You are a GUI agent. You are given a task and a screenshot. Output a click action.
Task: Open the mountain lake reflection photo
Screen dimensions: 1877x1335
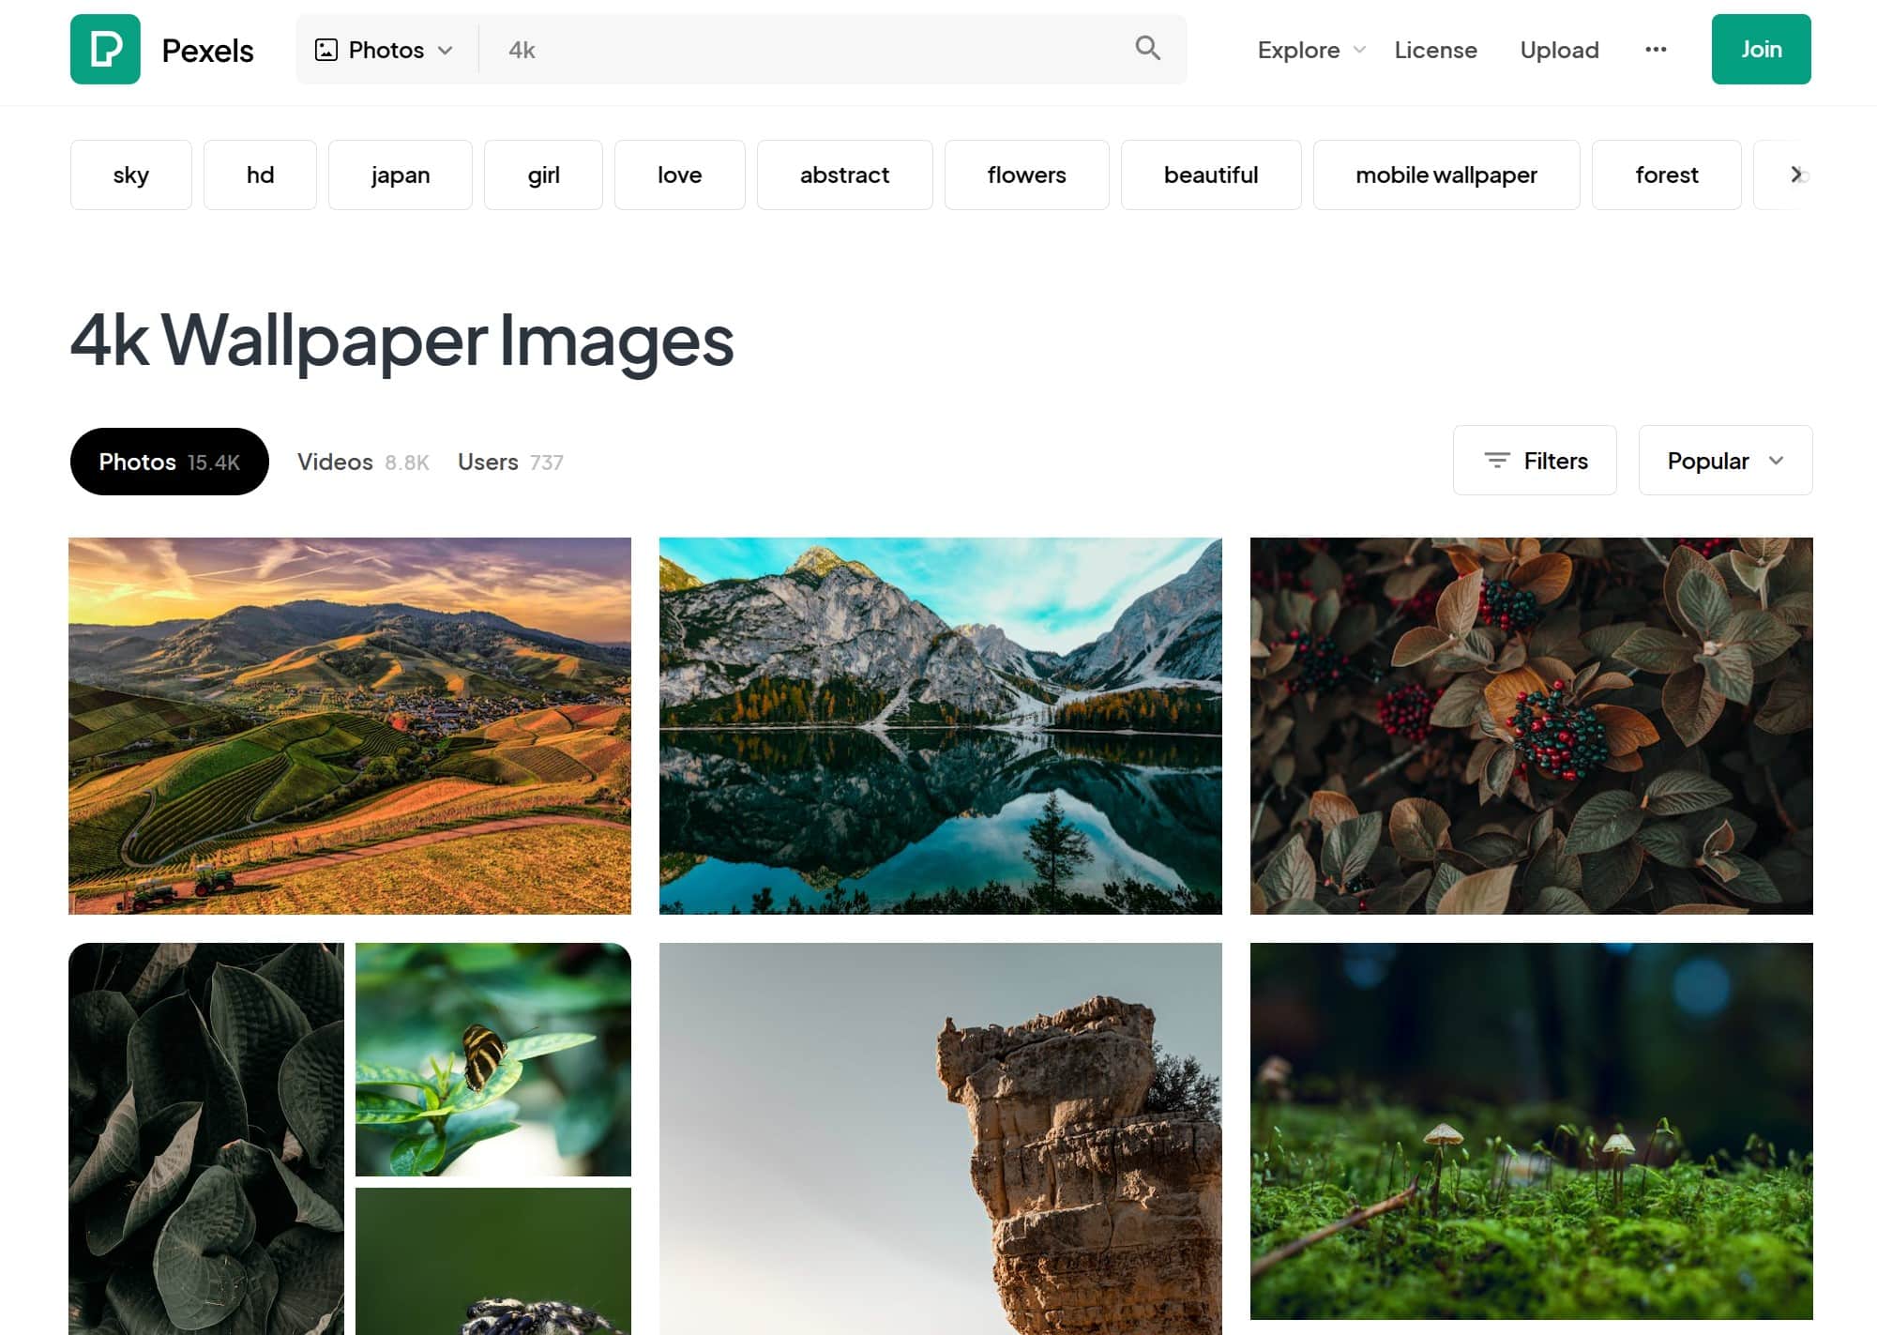coord(940,725)
